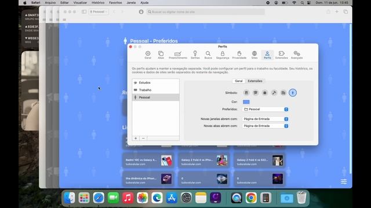Screen dimensions: 371x208
Task: Open Launchpad from the Dock
Action: pyautogui.click(x=84, y=198)
